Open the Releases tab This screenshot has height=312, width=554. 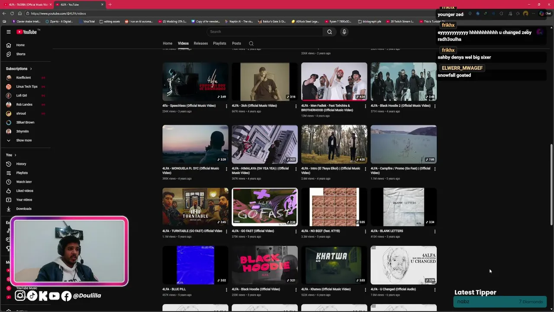(x=201, y=43)
